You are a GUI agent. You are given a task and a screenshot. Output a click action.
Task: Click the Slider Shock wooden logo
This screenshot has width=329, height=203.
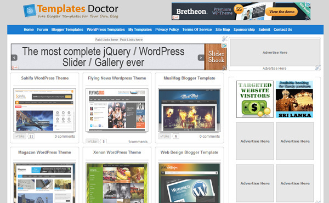(x=215, y=57)
